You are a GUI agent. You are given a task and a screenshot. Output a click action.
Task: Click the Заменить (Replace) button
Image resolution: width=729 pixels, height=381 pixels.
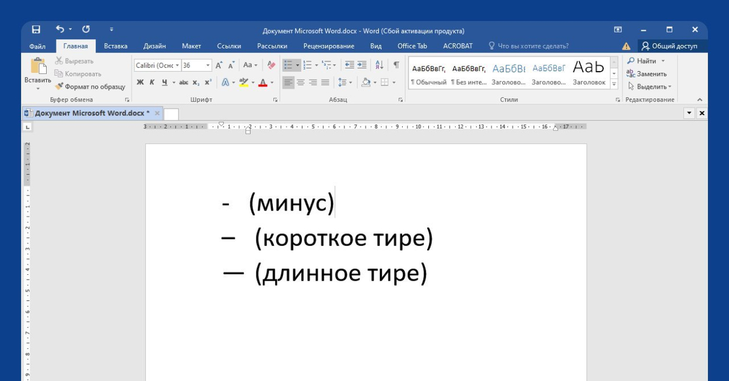(646, 74)
